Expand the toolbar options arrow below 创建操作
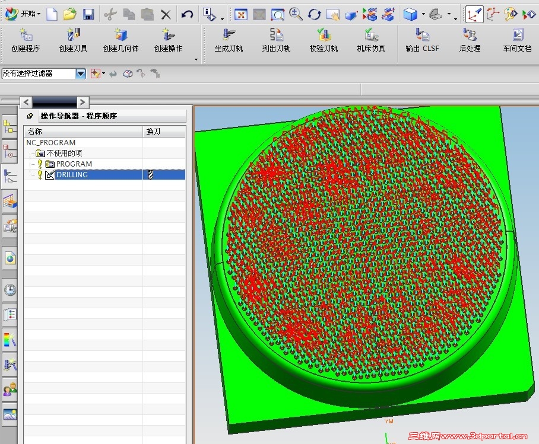Viewport: 539px width, 444px height. [196, 59]
